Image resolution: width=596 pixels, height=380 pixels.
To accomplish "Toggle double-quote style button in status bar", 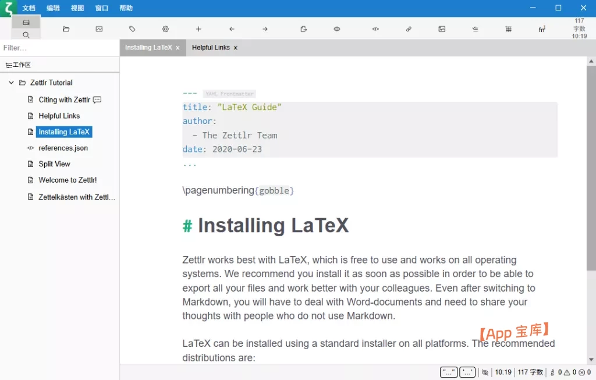I will tap(448, 372).
